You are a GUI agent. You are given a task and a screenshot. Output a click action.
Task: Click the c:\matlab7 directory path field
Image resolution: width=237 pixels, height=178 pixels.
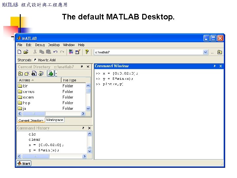click(x=148, y=52)
